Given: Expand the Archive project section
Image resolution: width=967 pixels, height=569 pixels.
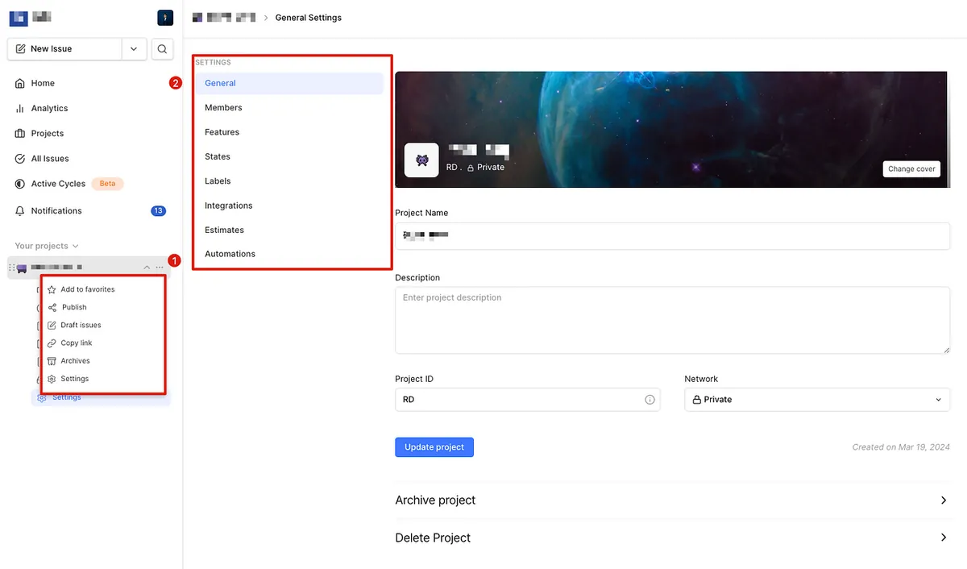Looking at the screenshot, I should coord(943,500).
